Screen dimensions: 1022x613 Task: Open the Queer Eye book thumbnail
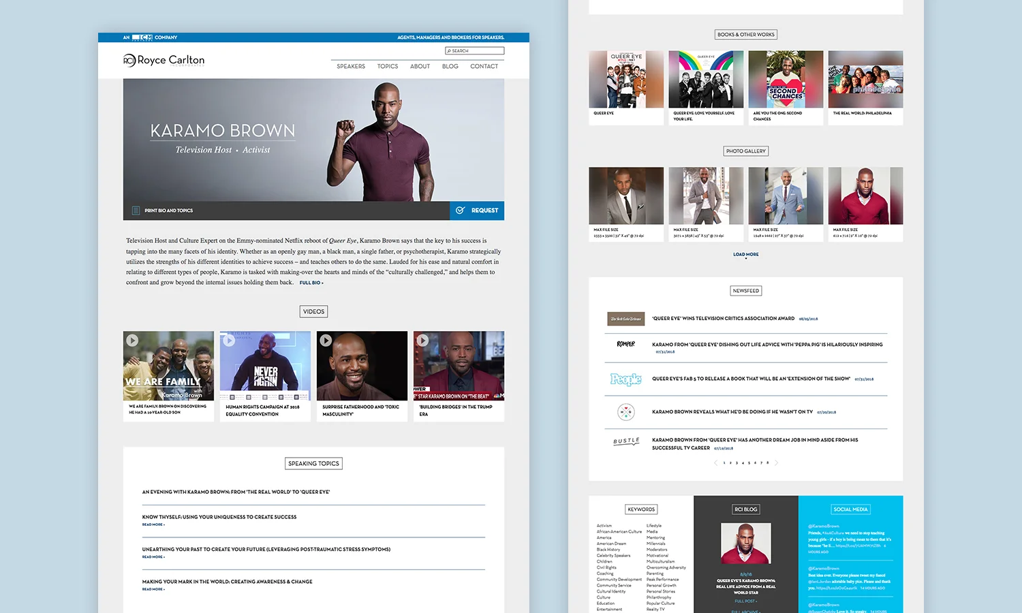point(626,80)
